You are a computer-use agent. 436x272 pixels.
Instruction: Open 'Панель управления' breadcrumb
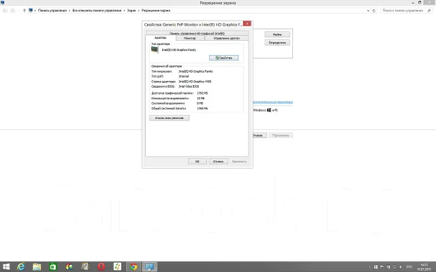pos(52,11)
